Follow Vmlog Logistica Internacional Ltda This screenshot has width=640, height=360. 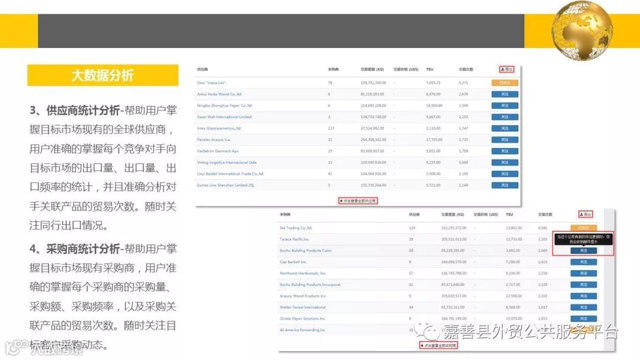tap(505, 163)
